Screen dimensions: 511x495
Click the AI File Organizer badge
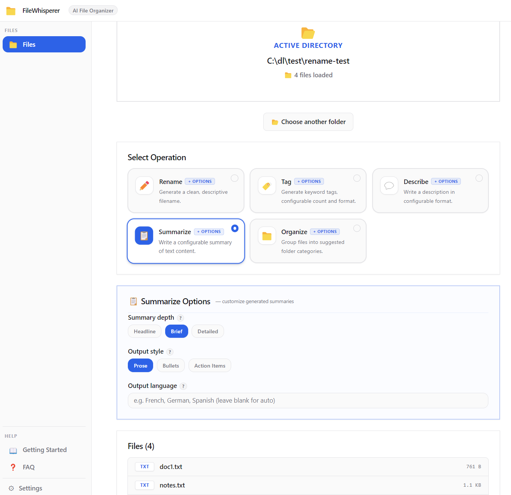click(93, 11)
